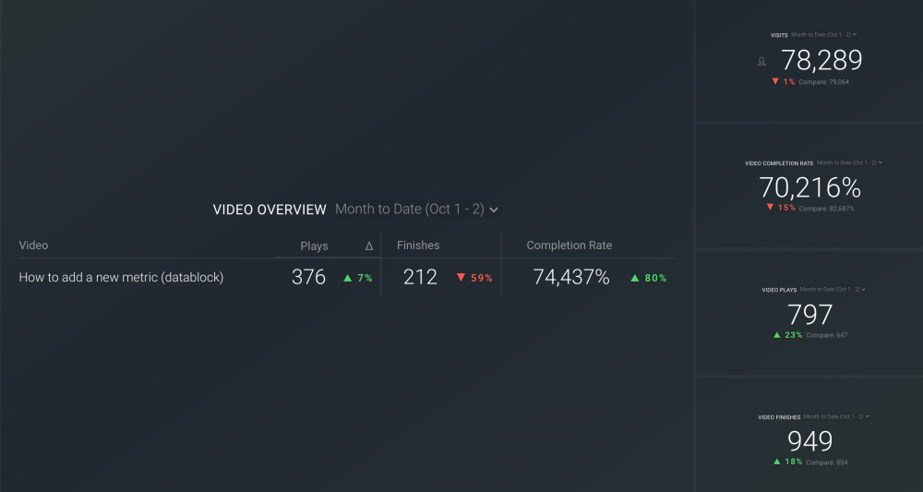This screenshot has height=492, width=923.
Task: Click the delta triangle icon in table header
Action: tap(369, 246)
